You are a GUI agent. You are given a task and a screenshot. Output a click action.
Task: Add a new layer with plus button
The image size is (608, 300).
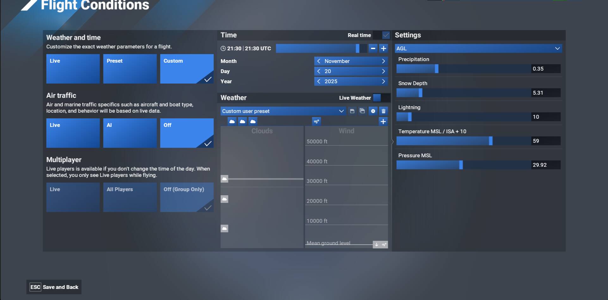[x=383, y=121]
